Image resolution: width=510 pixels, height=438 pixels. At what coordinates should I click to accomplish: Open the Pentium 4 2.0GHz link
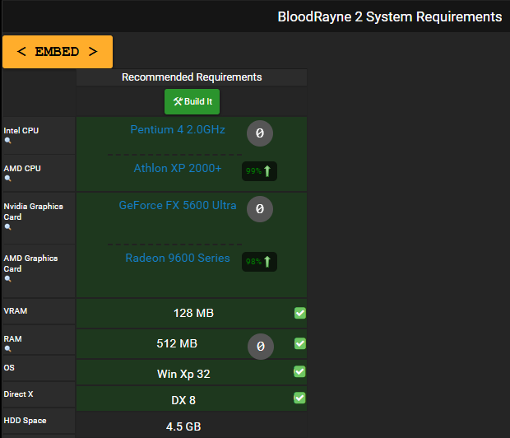click(178, 129)
